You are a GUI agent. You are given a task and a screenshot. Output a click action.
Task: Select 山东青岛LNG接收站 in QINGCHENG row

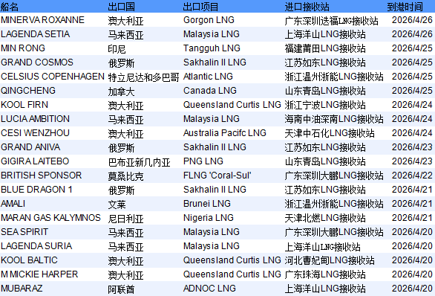325,91
